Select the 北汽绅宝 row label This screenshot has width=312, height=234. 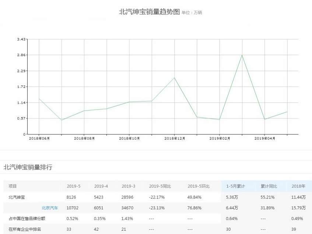click(x=17, y=197)
